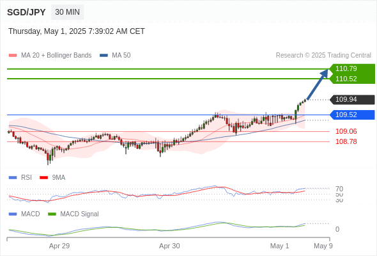Click the red MA 20 Bollinger swatch

pos(13,56)
